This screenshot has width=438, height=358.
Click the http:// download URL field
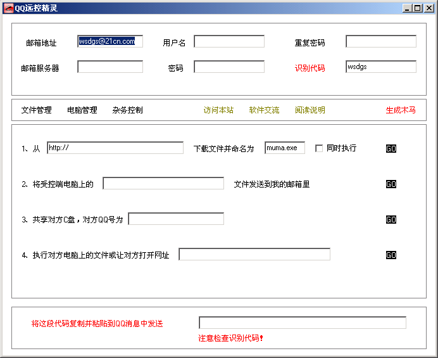115,148
